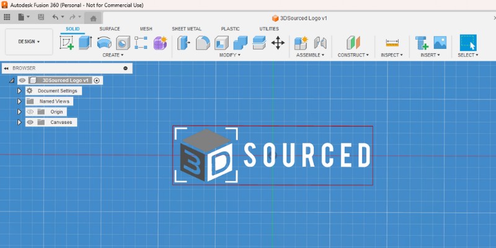Screen dimensions: 496x248
Task: Switch to the MESH tab
Action: [146, 29]
